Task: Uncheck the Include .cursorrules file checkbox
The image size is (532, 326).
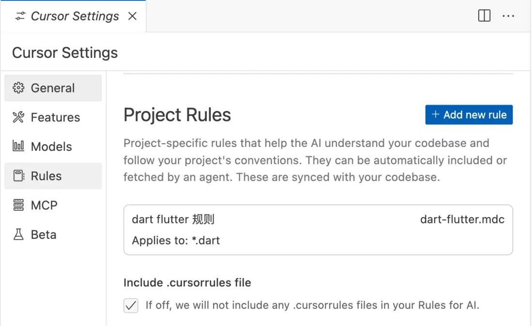Action: [131, 306]
